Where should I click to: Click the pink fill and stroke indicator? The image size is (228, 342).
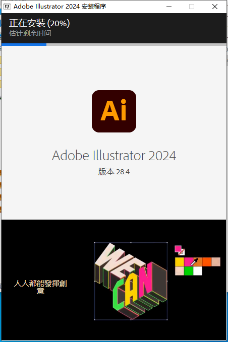pyautogui.click(x=180, y=250)
